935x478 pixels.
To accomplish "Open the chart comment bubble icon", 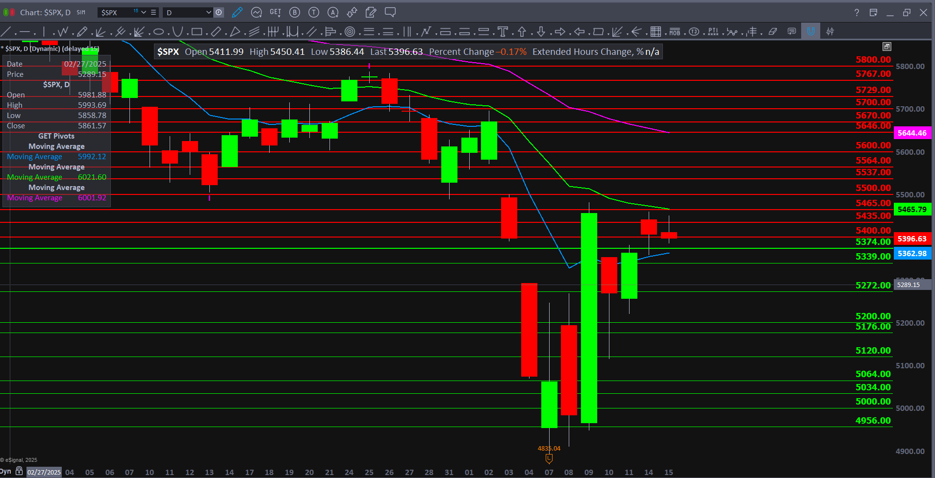I will (x=390, y=12).
